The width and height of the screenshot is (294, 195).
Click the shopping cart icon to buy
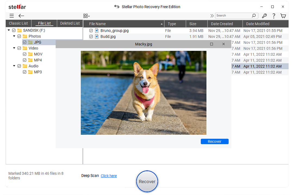283,16
